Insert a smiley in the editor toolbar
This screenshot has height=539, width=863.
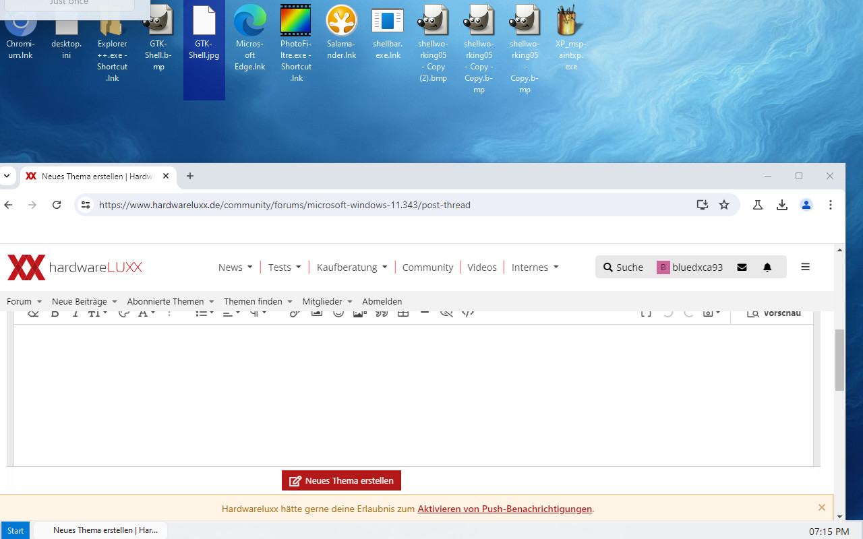tap(338, 313)
